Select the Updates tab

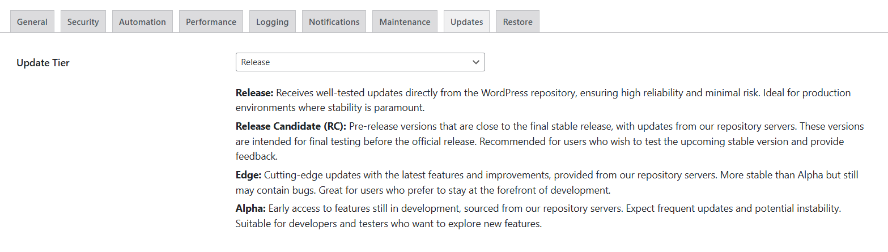[x=466, y=22]
